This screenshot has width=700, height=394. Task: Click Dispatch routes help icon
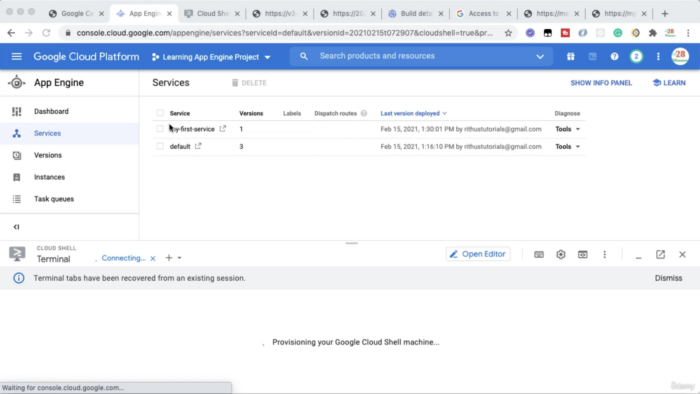[364, 113]
